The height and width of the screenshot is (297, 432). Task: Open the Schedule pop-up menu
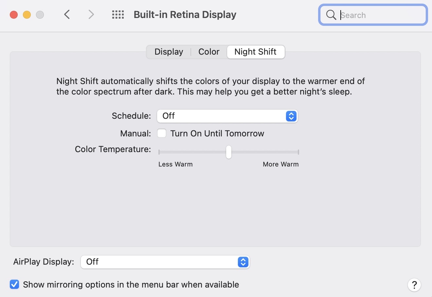(x=227, y=116)
